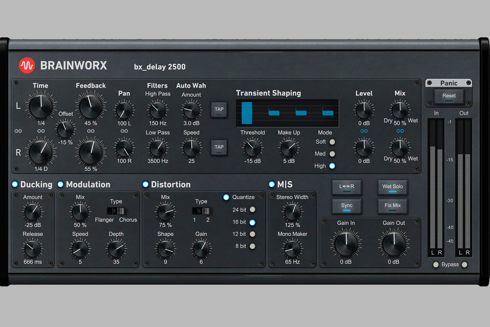
Task: Click the Gain In knob
Action: point(346,244)
